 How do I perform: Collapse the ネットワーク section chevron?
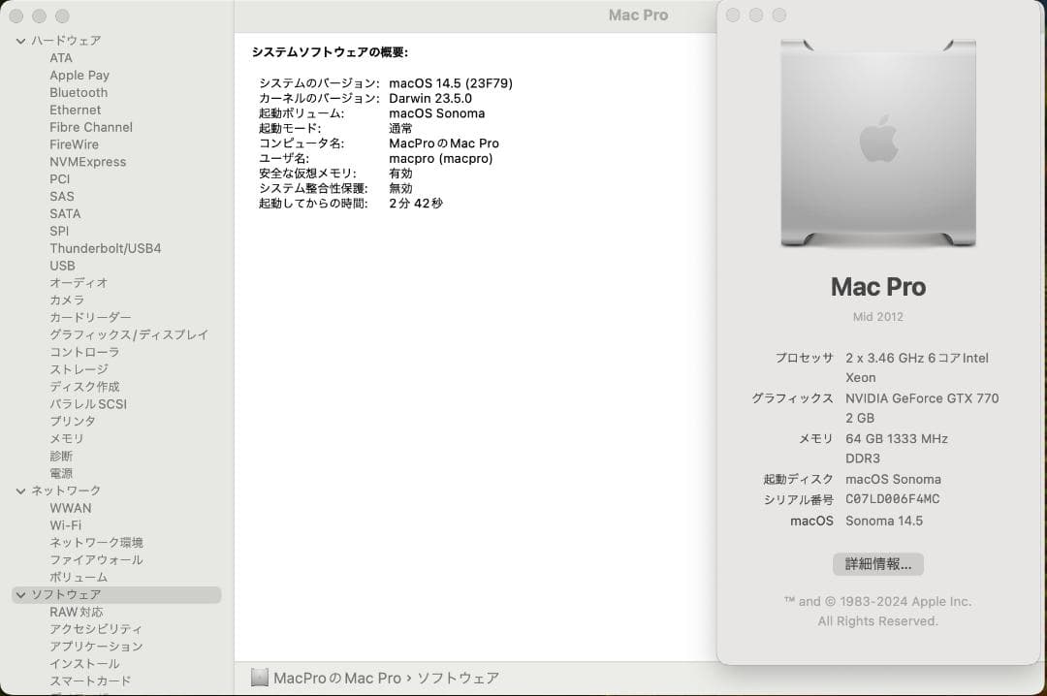pos(20,490)
